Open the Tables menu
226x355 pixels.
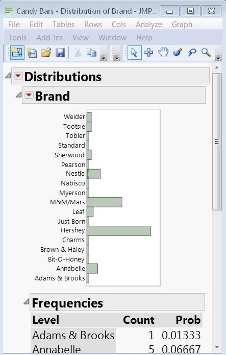(64, 25)
